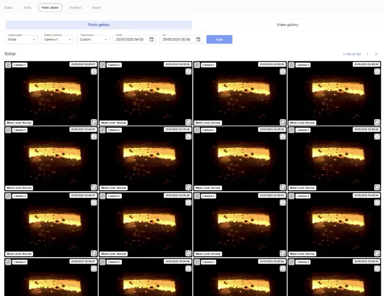This screenshot has height=296, width=384.
Task: Zoom into the top-row 05:00:06 image
Action: (x=188, y=122)
